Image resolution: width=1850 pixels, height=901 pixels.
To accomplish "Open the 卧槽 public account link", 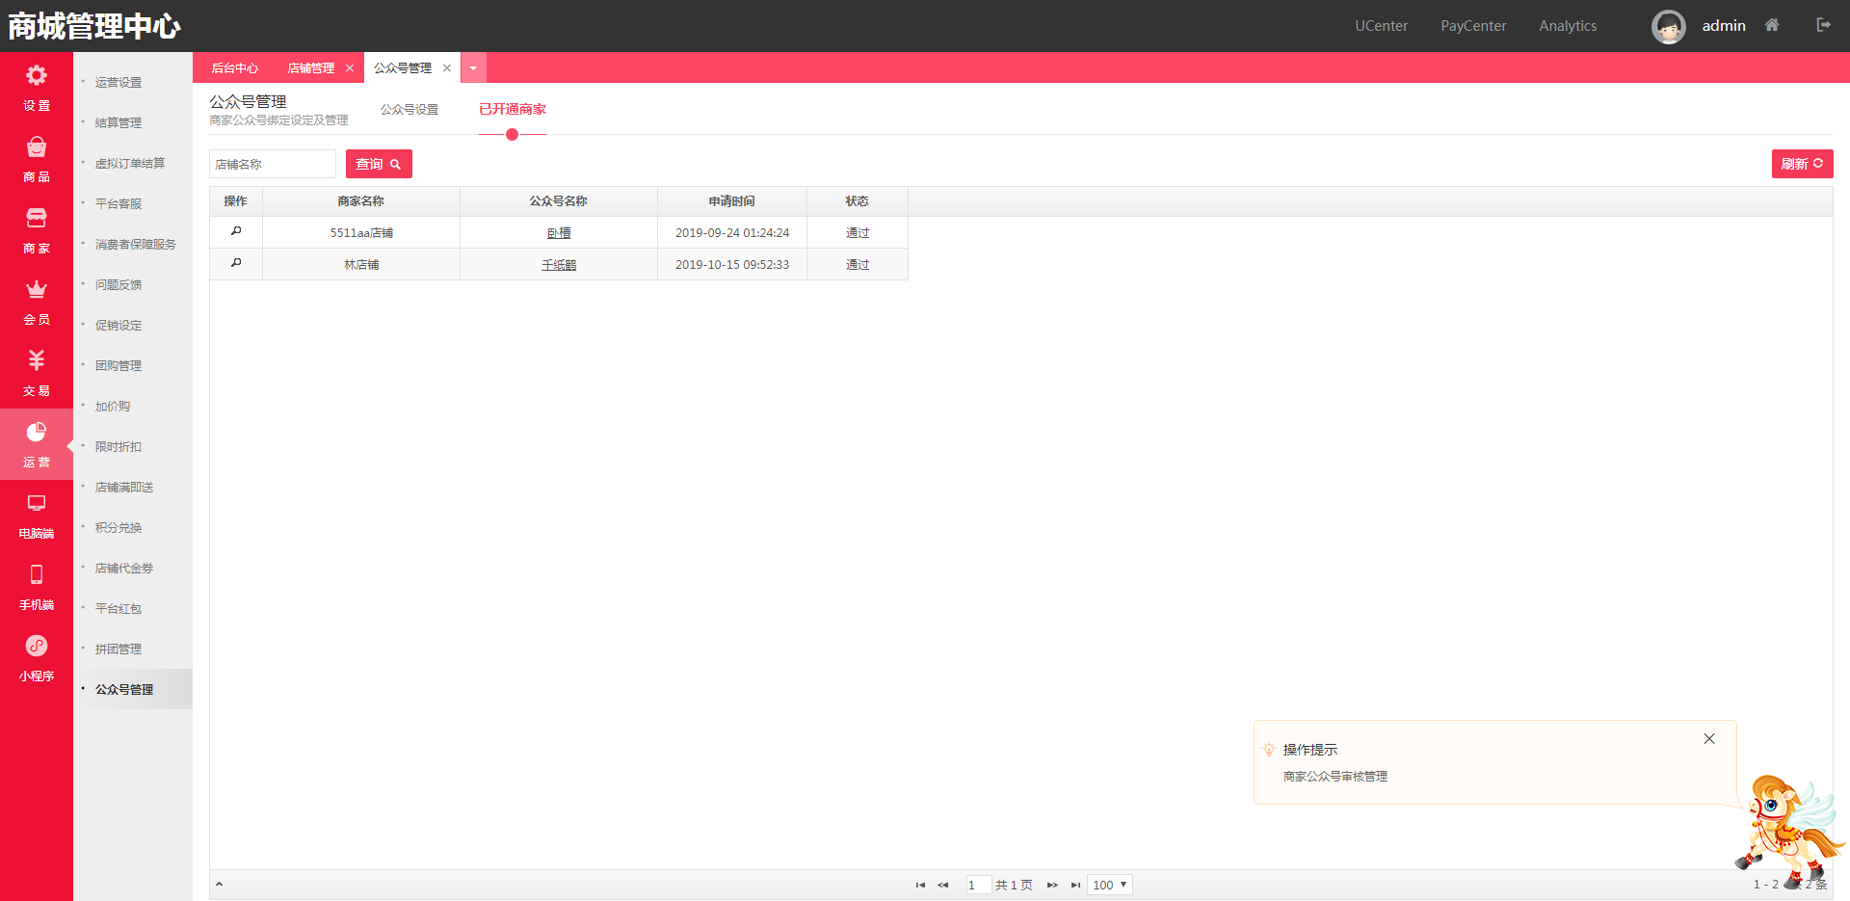I will click(559, 232).
